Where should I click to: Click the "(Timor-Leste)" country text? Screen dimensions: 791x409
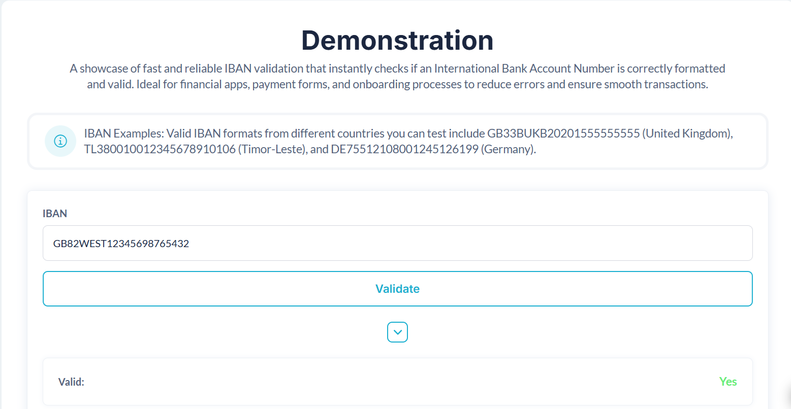(272, 150)
